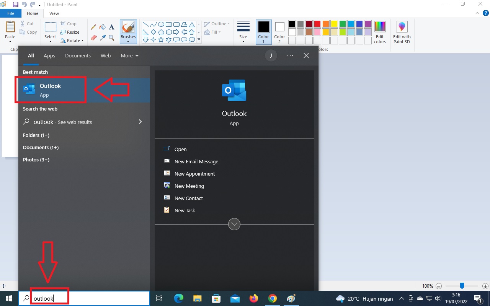Expand the Rotate dropdown

[x=73, y=41]
